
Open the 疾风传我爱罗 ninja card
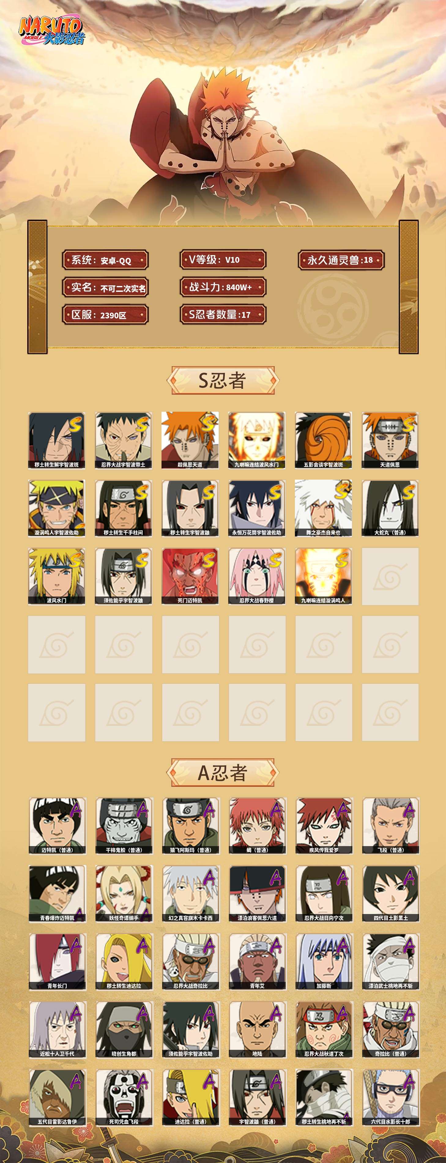324,826
